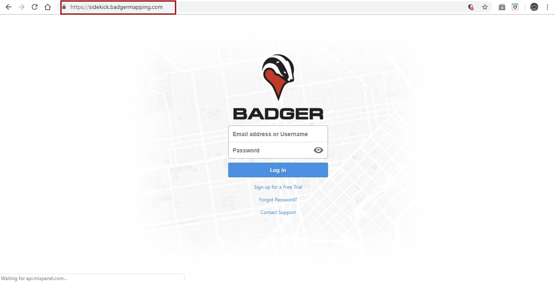Toggle password visibility eye icon

pos(318,150)
